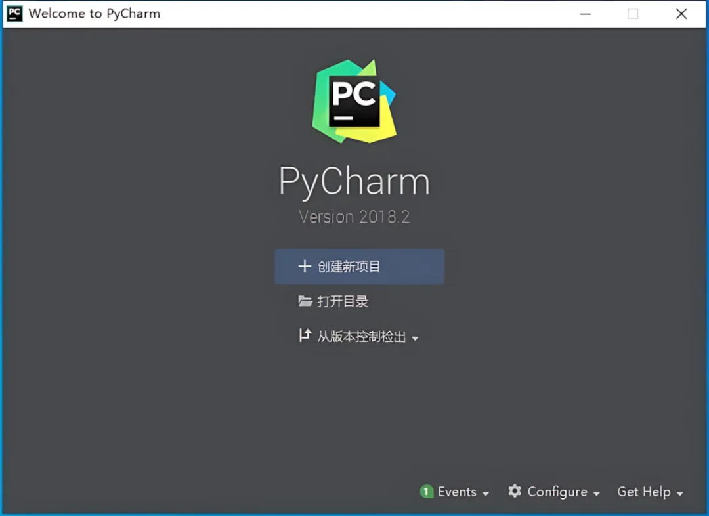
Task: Click the green Events notification badge
Action: tap(426, 492)
